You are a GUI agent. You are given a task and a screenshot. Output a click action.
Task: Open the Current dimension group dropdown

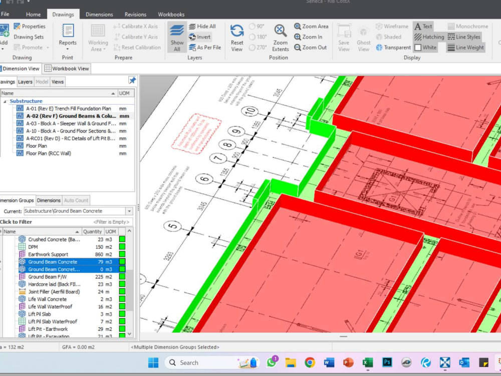(129, 211)
